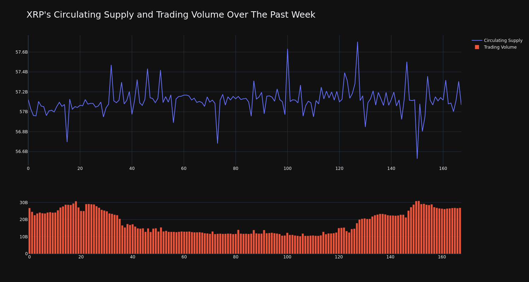Click x-axis label 60 on bar chart
The height and width of the screenshot is (282, 529).
[184, 257]
